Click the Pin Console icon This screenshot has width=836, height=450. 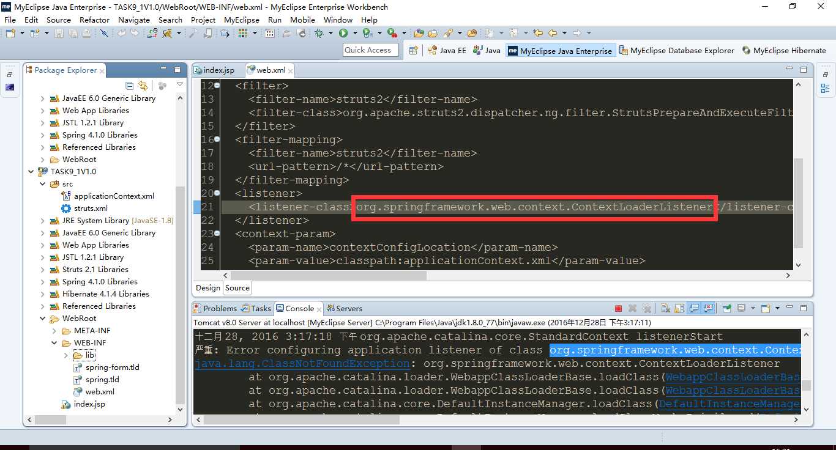coord(727,308)
